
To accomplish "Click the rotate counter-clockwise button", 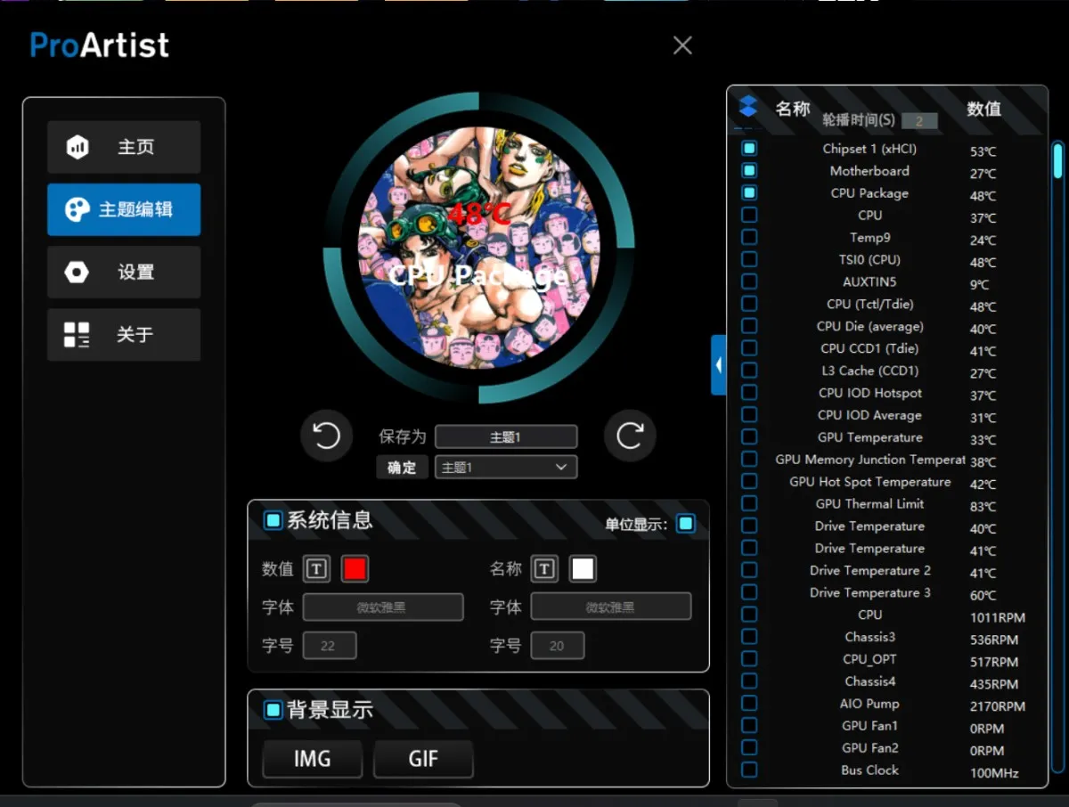I will (327, 436).
